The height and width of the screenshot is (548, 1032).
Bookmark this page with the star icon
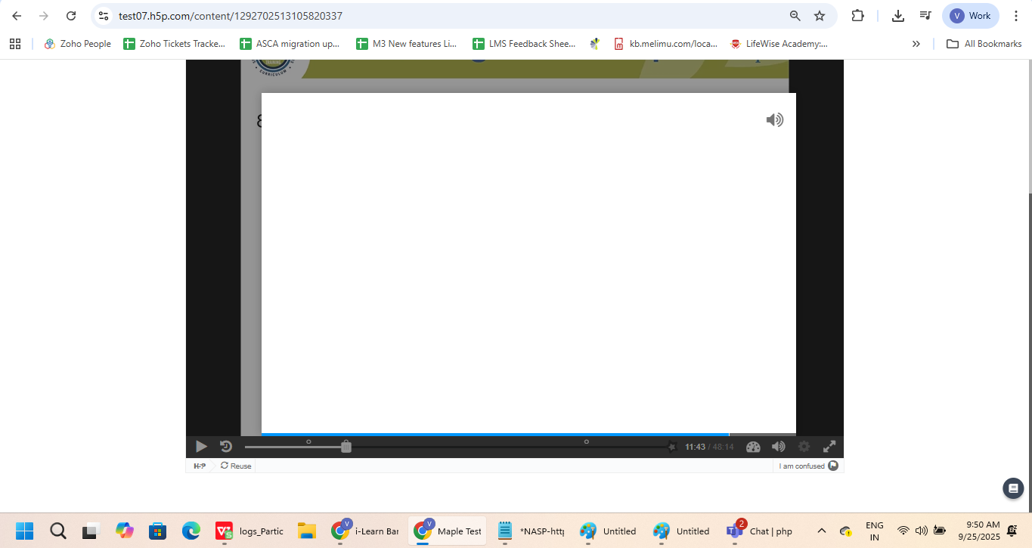coord(819,16)
